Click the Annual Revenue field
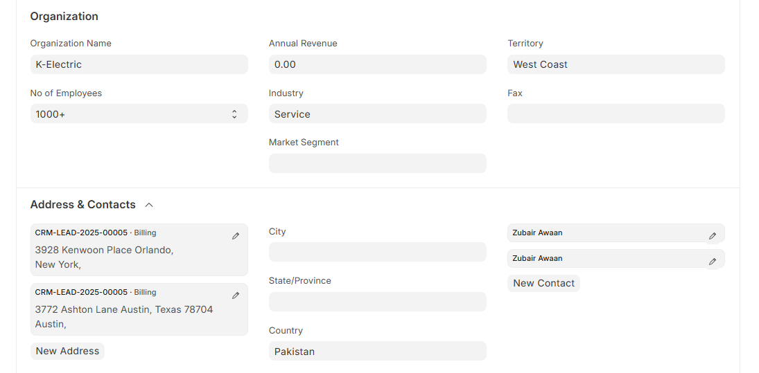 click(x=377, y=64)
